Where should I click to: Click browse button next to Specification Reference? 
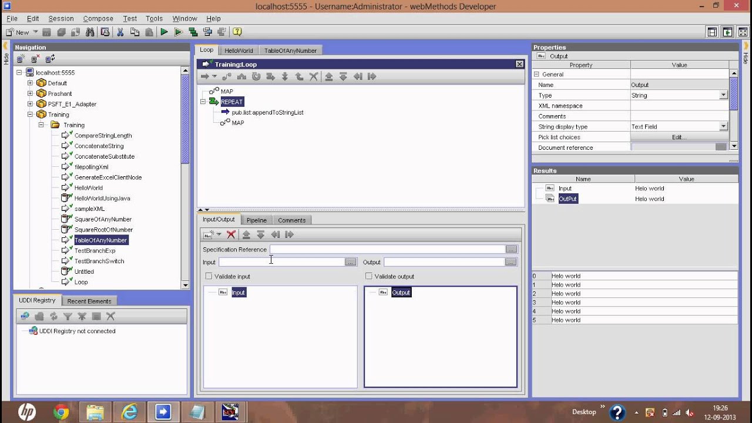pos(511,250)
